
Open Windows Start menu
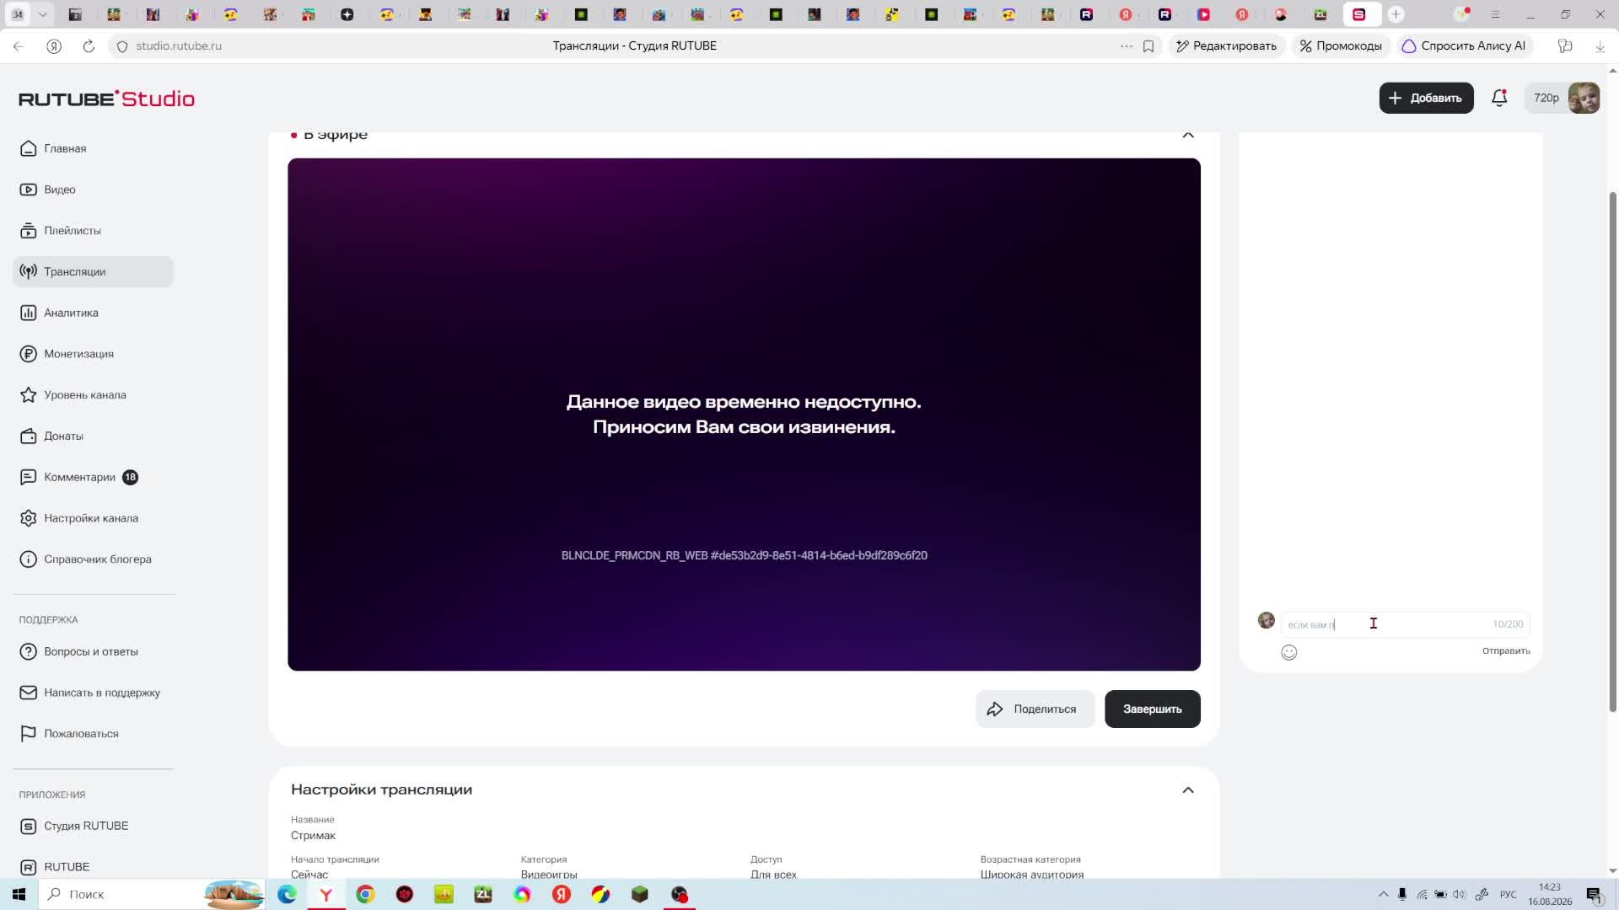[19, 894]
